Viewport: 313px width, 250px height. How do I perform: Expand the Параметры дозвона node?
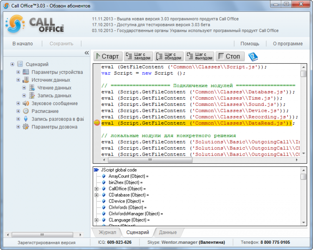[18, 127]
